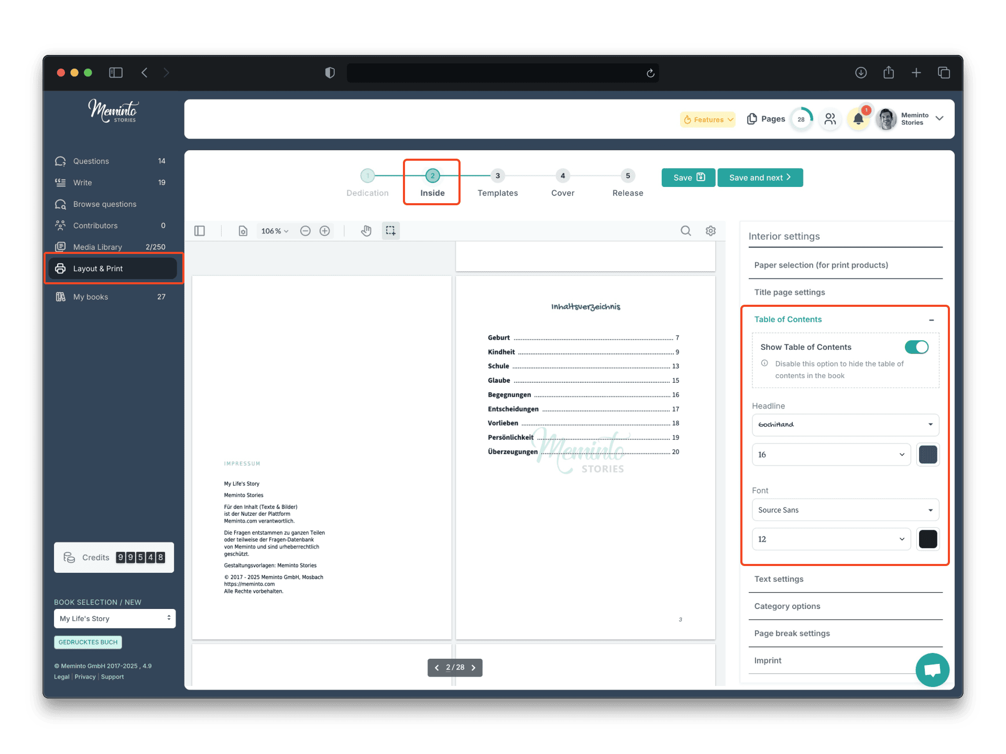
Task: Open the Source Sans font dropdown
Action: [845, 510]
